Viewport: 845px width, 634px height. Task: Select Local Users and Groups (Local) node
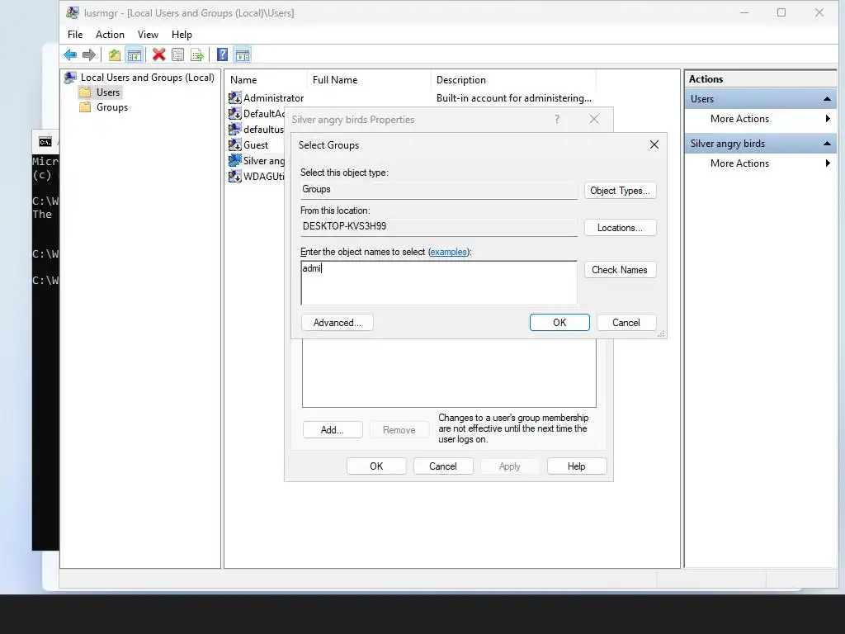(147, 77)
